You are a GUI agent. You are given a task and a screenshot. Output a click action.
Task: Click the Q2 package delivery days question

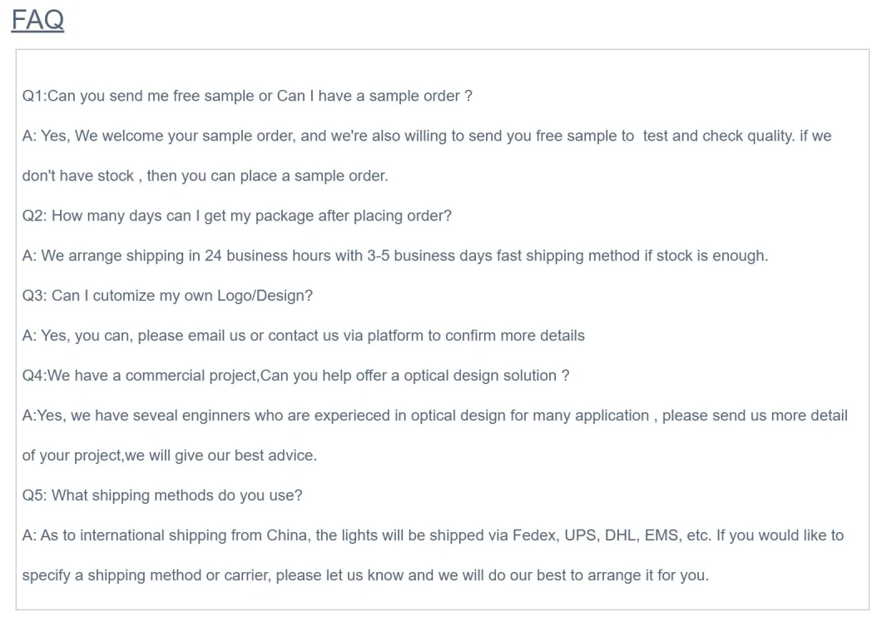(237, 216)
